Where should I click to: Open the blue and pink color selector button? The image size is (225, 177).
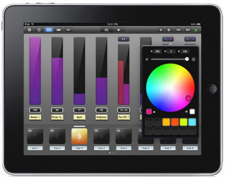point(168,39)
